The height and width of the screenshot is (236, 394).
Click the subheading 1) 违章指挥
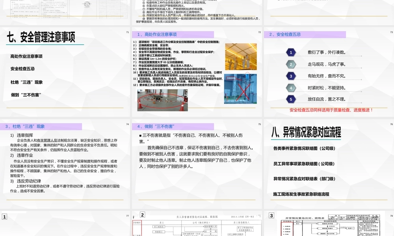pos(22,135)
